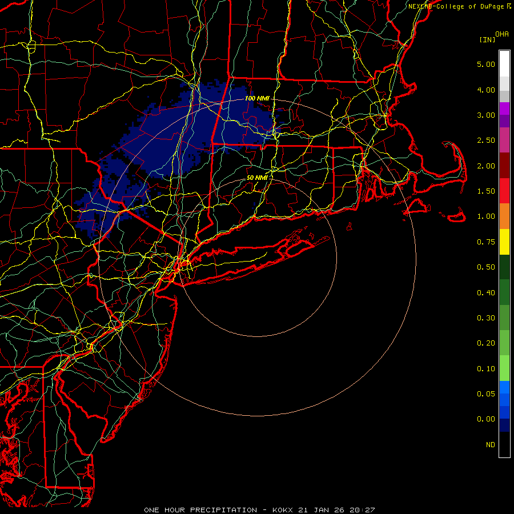514x514 pixels.
Task: Click the 0.75 legend value
Action: point(486,242)
